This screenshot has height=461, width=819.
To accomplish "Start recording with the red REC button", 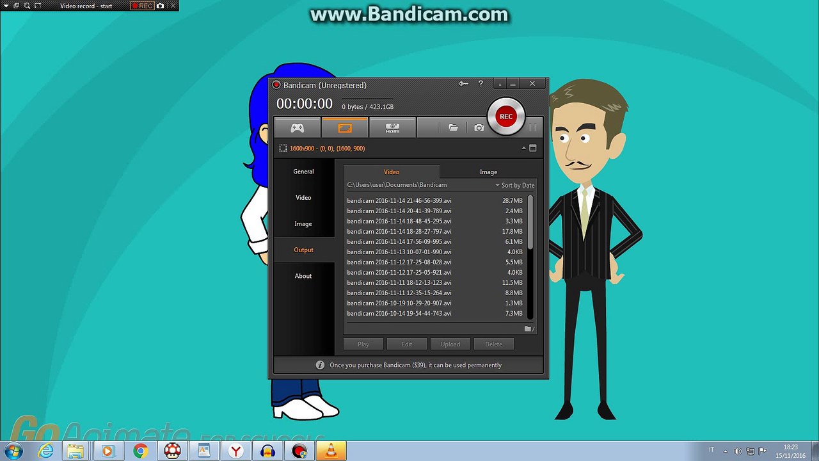I will [x=506, y=117].
